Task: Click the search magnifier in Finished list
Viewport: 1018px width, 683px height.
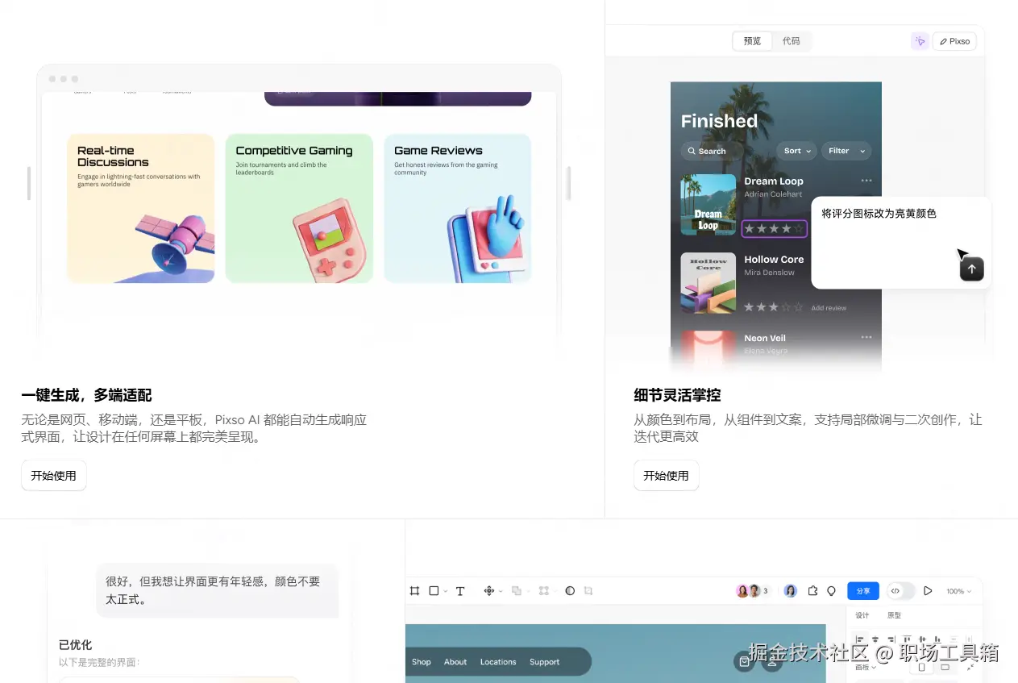Action: [x=692, y=151]
